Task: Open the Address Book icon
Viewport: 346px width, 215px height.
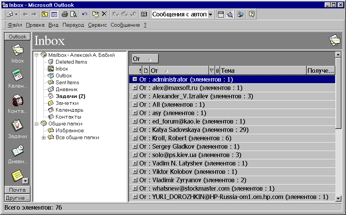Action: tap(144, 14)
